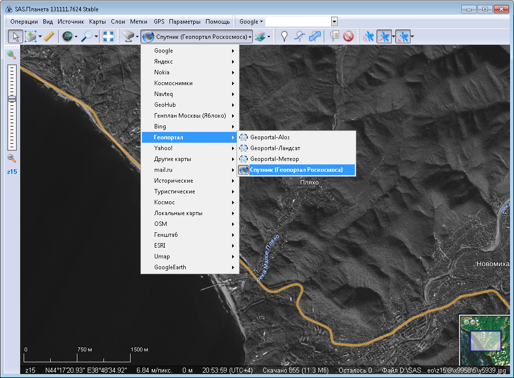The image size is (514, 378).
Task: Click the magnifier search tool icon
Action: (87, 36)
